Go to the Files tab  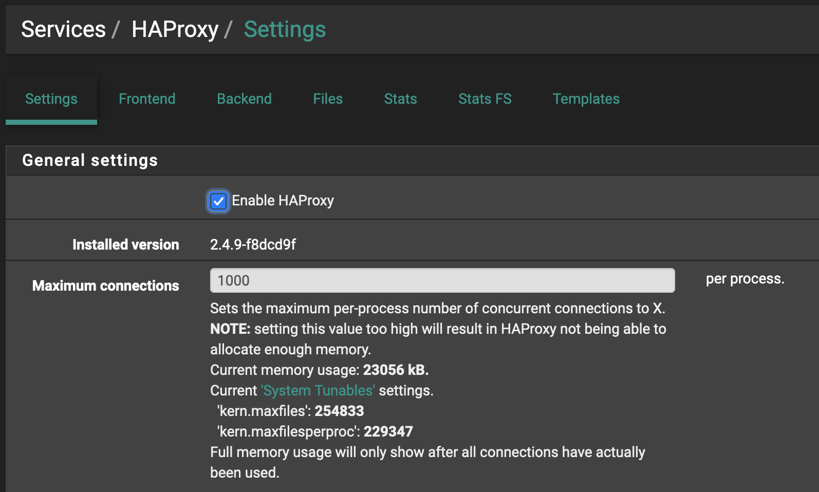(x=328, y=99)
